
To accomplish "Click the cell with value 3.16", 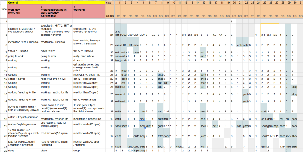I will (166, 112).
